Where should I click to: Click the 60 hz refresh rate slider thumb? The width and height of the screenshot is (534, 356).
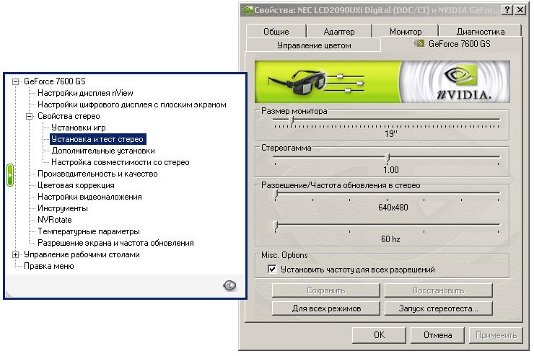tap(276, 225)
